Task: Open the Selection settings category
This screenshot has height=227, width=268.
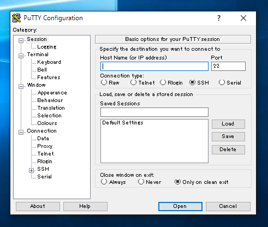Action: [x=49, y=116]
